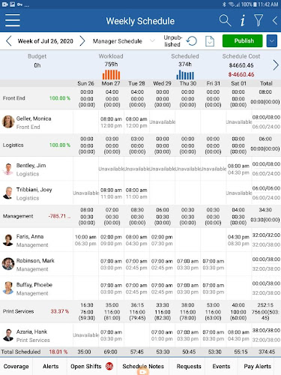Open the Pay Alerts tab
Image resolution: width=281 pixels, height=375 pixels.
(x=257, y=366)
